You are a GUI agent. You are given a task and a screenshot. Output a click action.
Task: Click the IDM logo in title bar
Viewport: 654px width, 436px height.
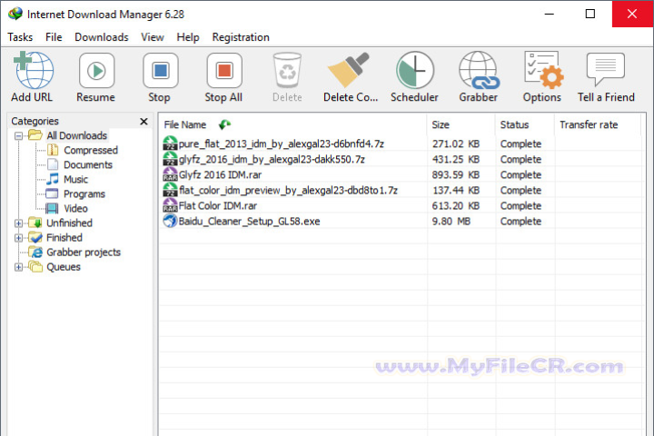pos(15,14)
